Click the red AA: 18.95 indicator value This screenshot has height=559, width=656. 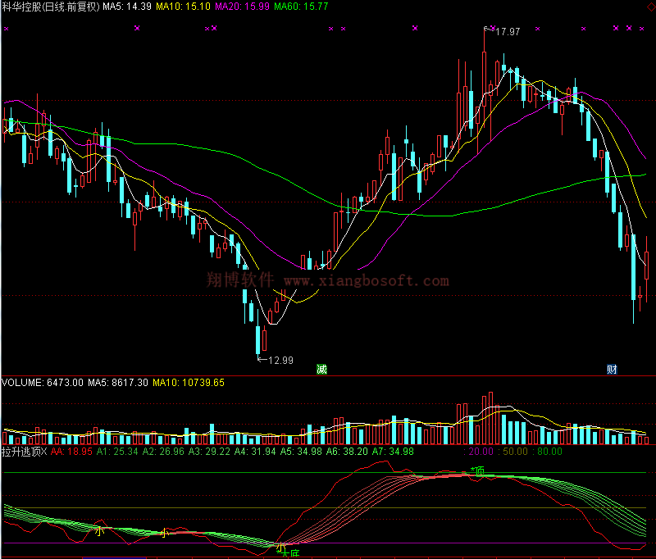point(72,451)
